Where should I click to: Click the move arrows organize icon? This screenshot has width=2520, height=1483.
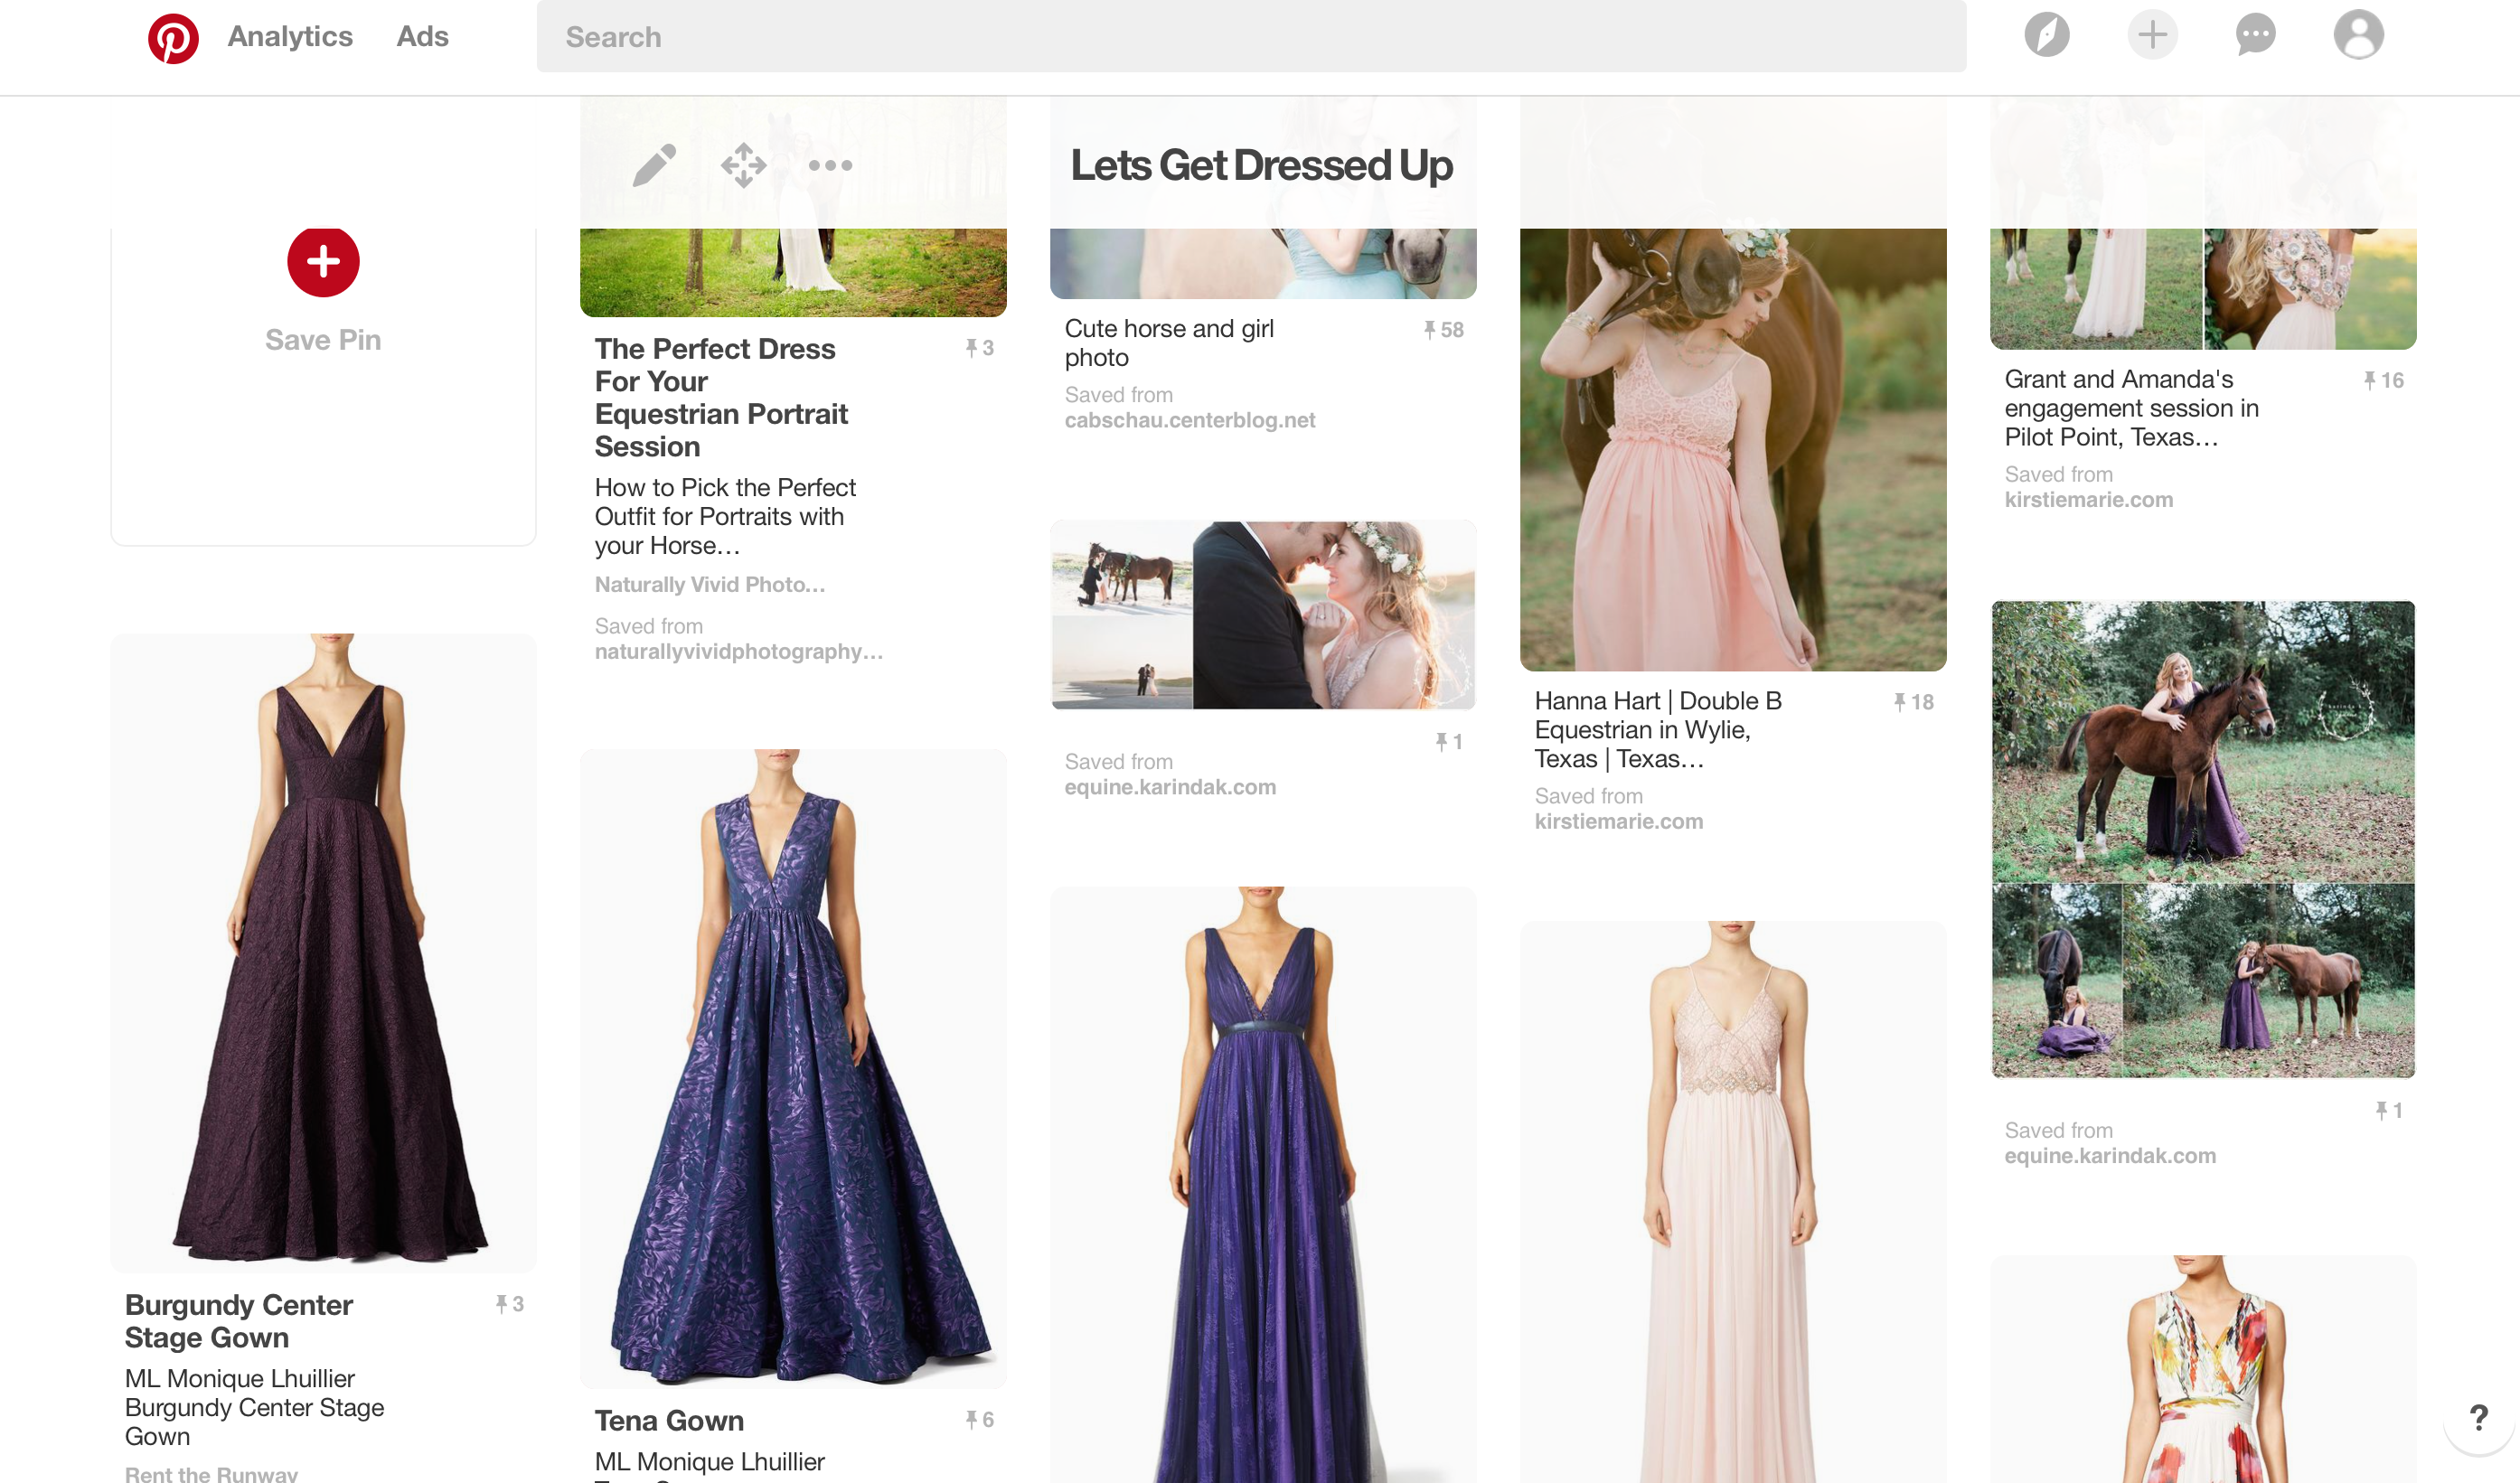coord(743,165)
